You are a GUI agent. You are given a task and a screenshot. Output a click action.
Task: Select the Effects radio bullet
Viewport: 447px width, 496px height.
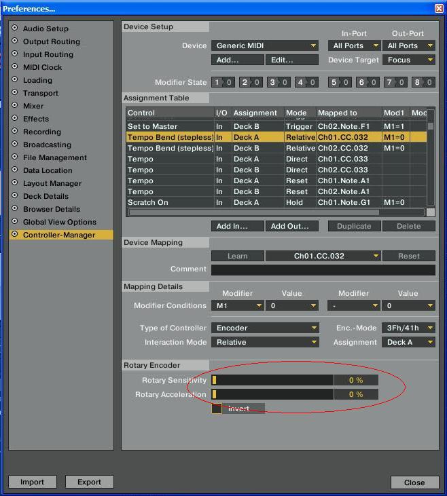tap(14, 118)
